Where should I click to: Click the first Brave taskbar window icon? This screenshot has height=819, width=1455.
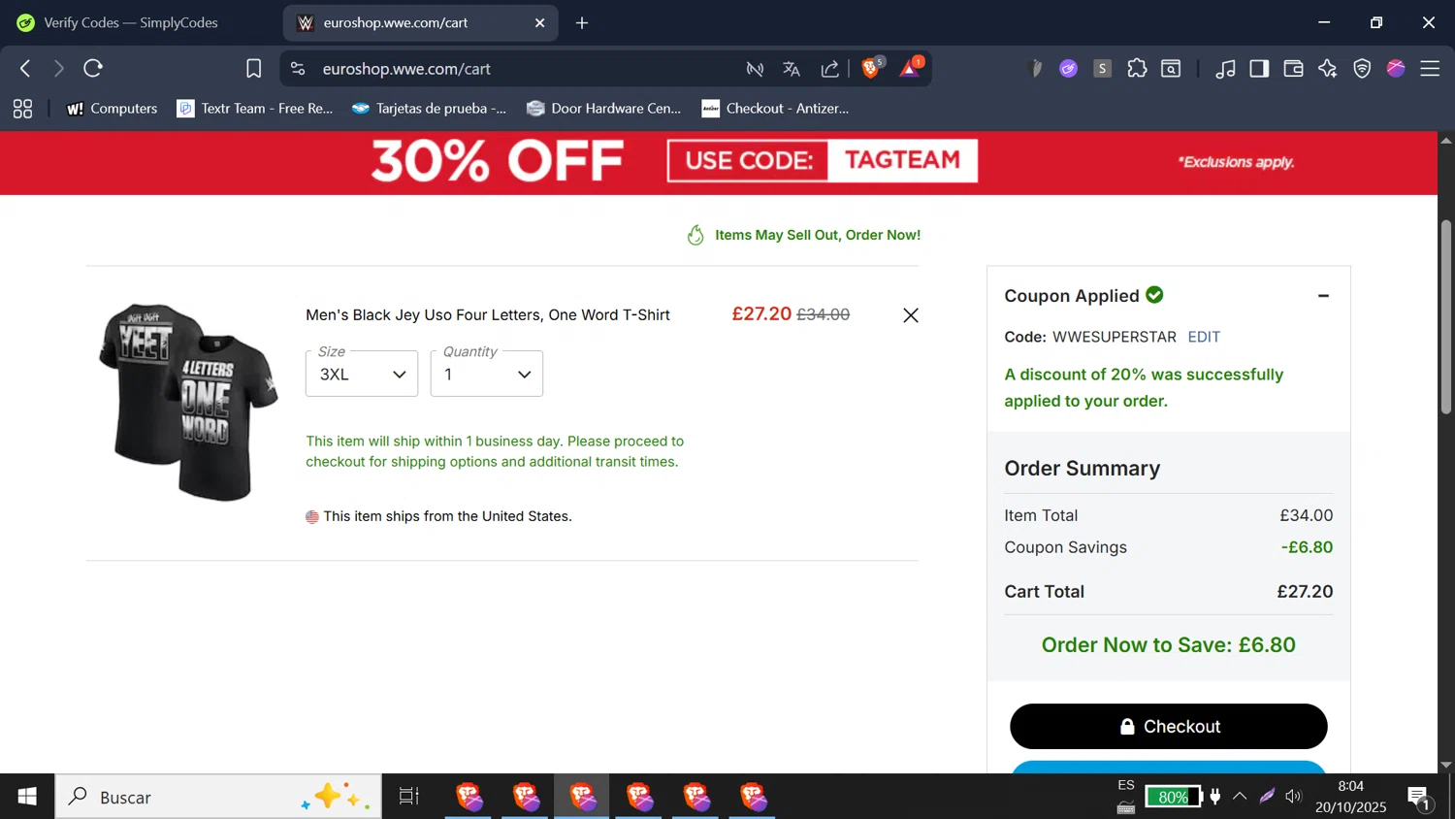[x=469, y=797]
